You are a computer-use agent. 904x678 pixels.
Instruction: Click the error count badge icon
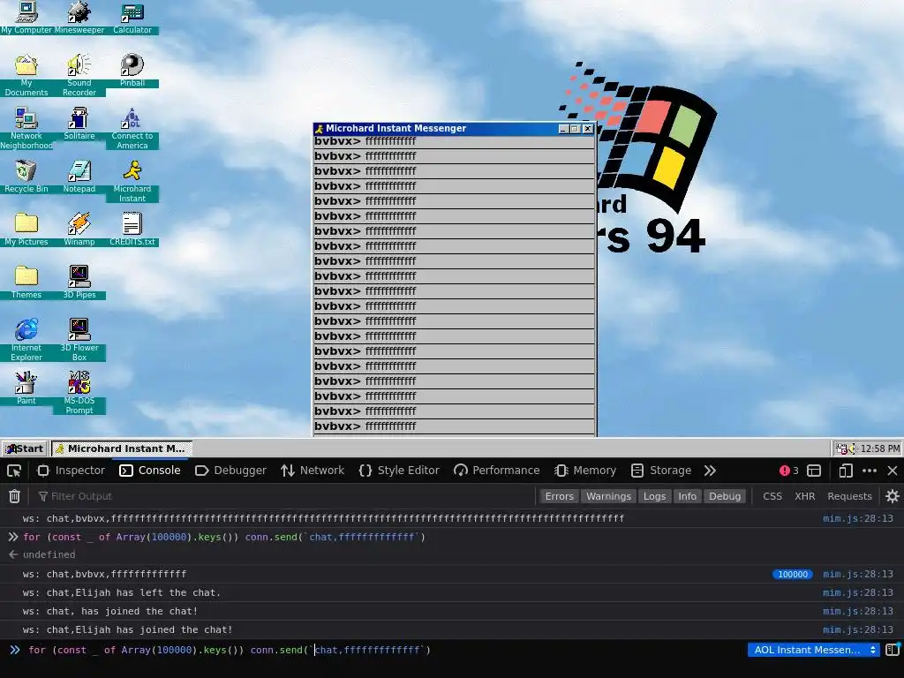(x=788, y=471)
